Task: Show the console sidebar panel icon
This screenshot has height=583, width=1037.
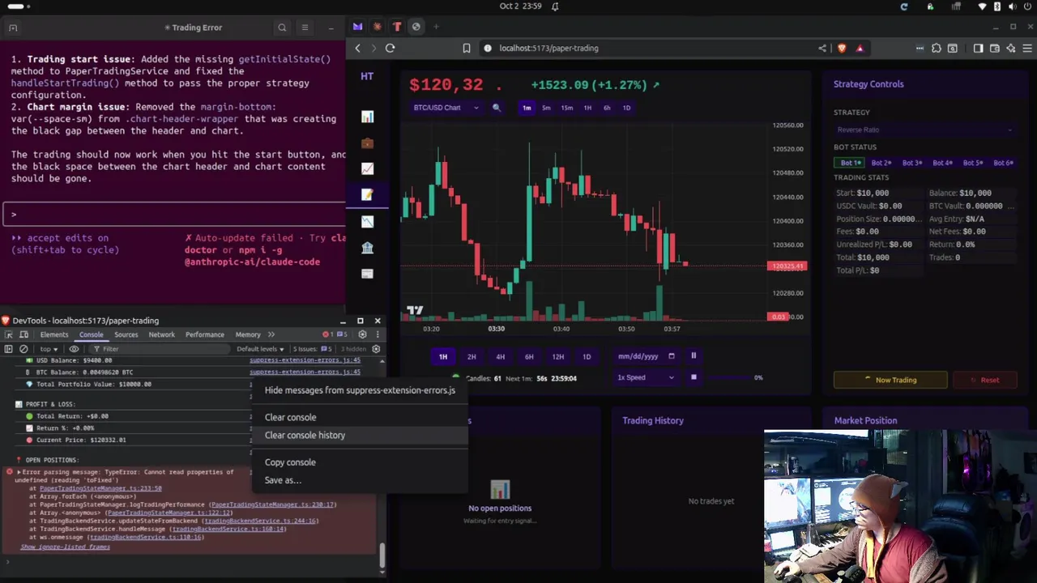Action: [x=9, y=349]
